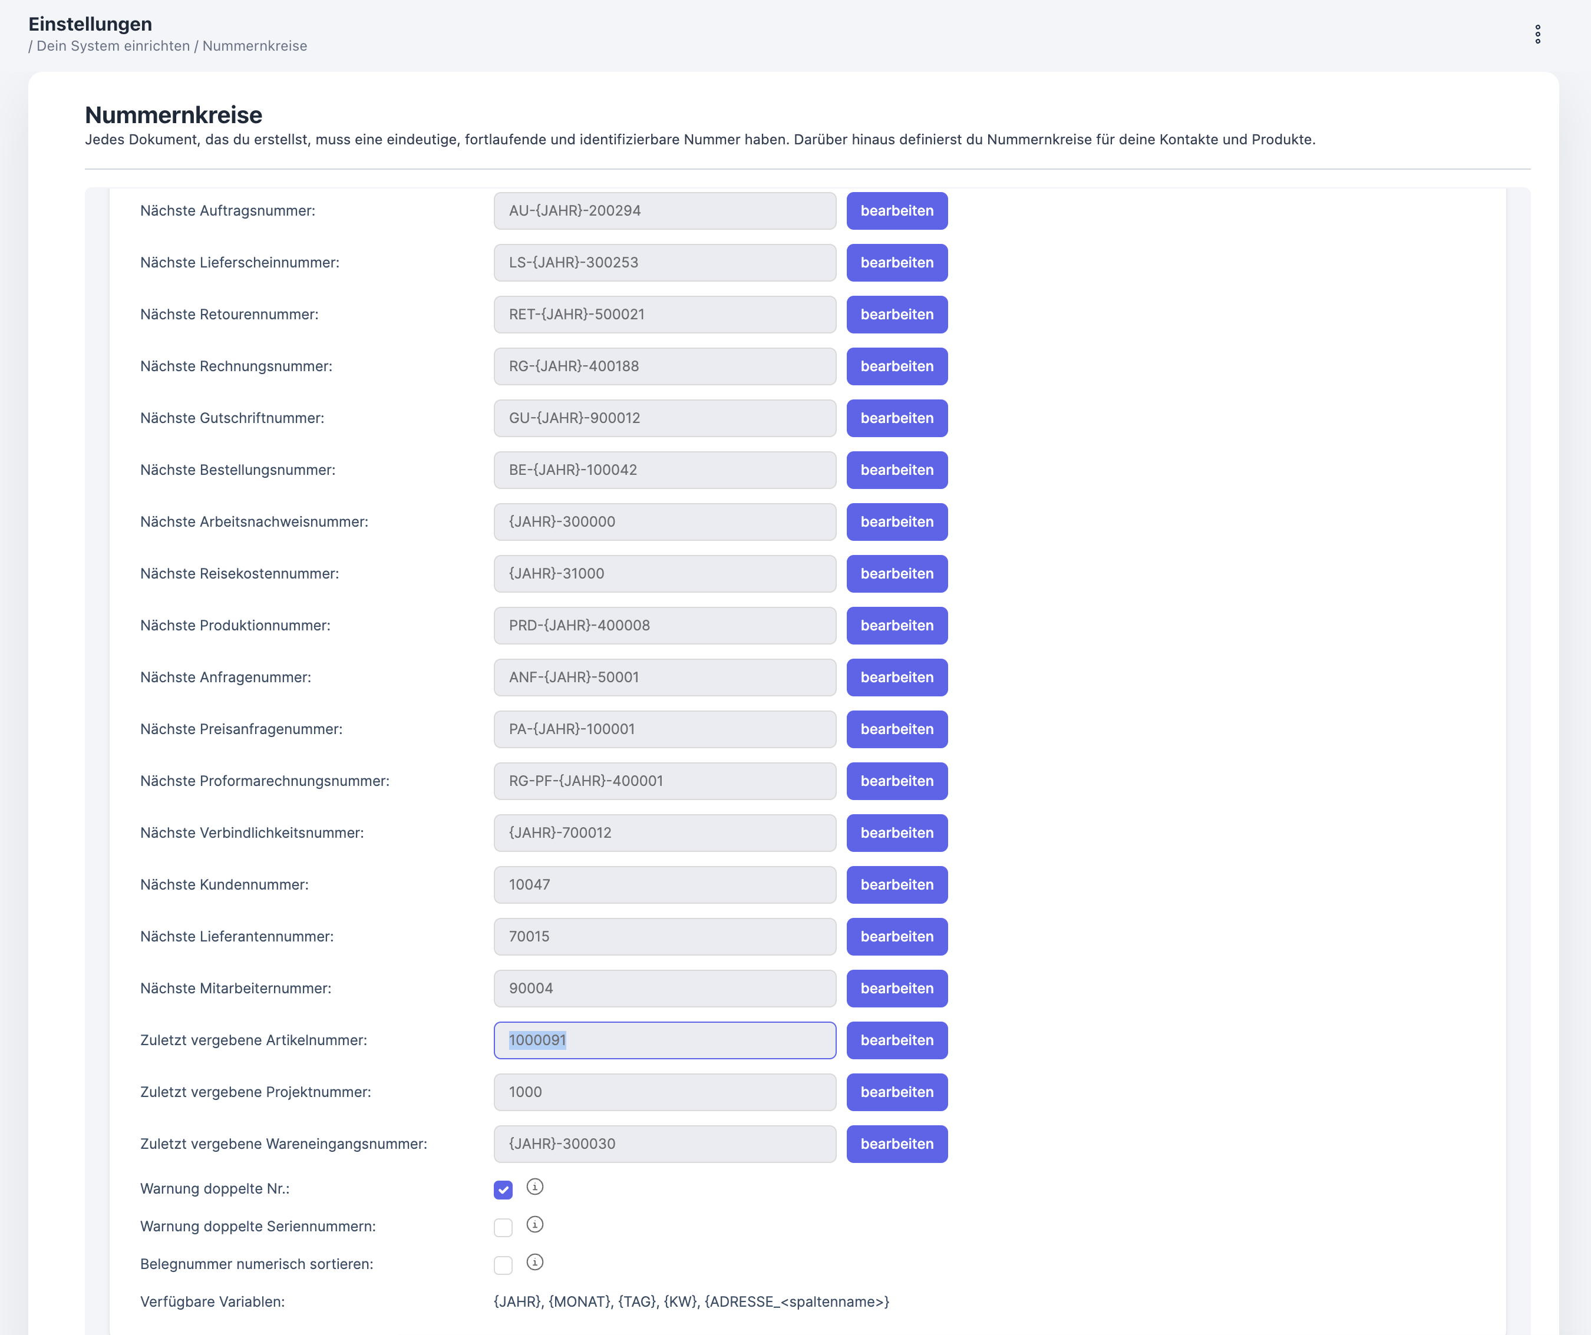Viewport: 1591px width, 1335px height.
Task: Click bearbeiten for Nächste Retourennummer
Action: [x=896, y=315]
